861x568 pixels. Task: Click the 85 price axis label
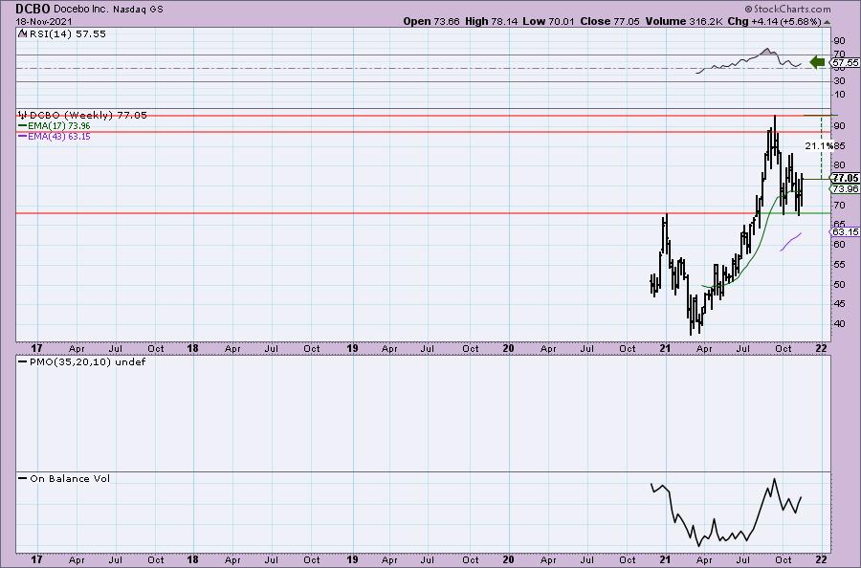click(x=840, y=146)
